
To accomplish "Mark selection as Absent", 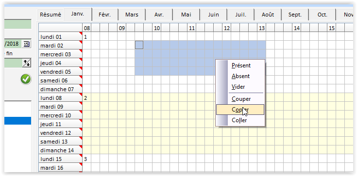I will pyautogui.click(x=240, y=76).
